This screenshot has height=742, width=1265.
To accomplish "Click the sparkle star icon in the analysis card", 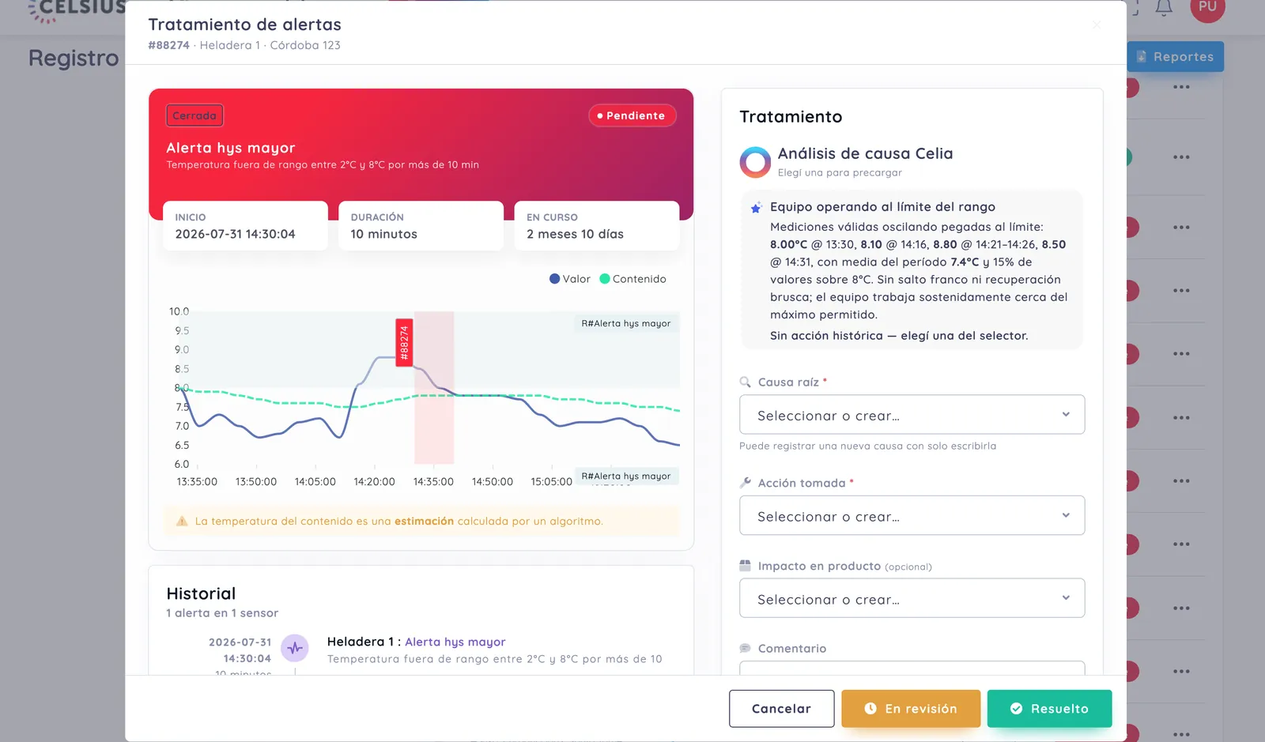I will pyautogui.click(x=756, y=208).
